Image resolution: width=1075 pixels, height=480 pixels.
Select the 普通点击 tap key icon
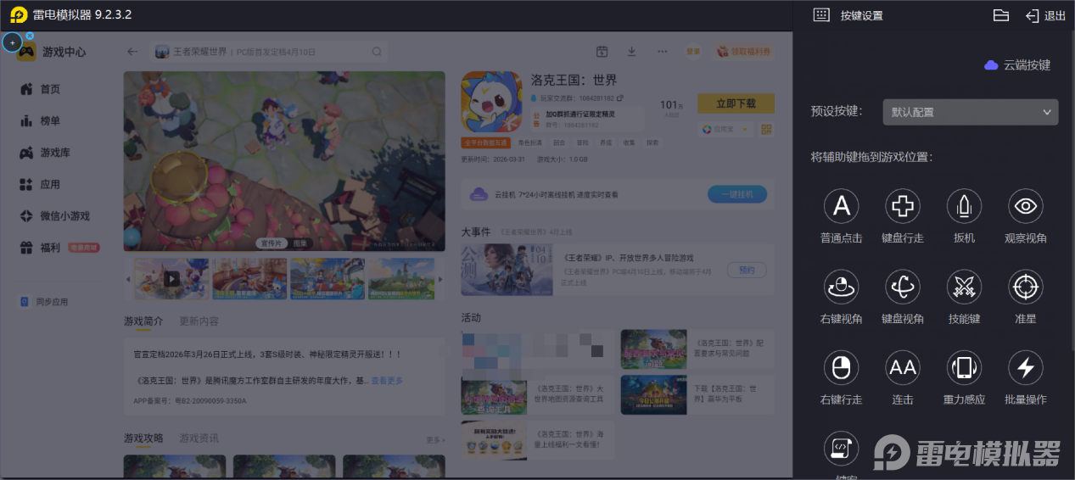click(841, 206)
